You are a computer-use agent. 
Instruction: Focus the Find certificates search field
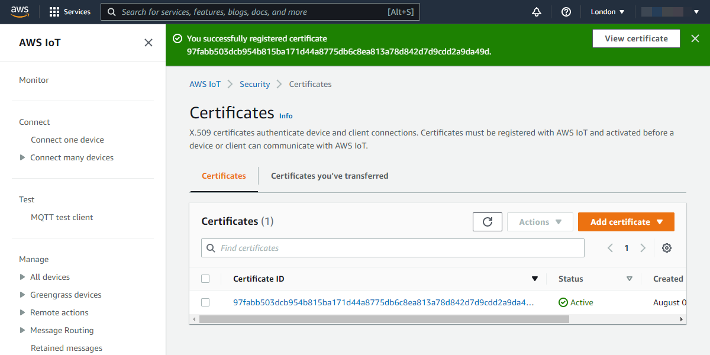(393, 248)
